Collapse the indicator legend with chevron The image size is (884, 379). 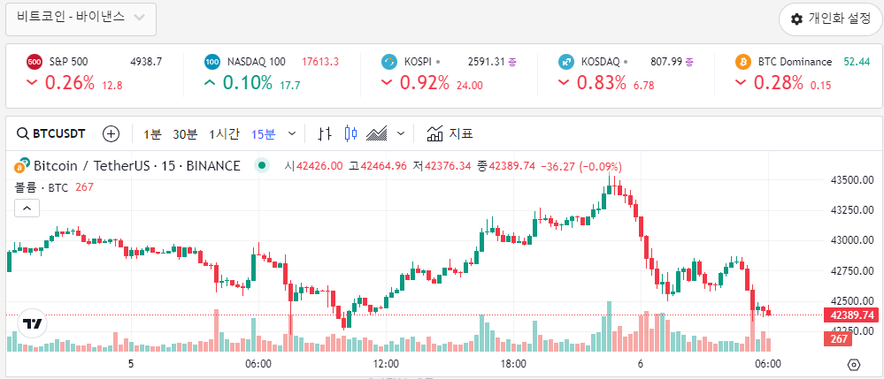(27, 208)
